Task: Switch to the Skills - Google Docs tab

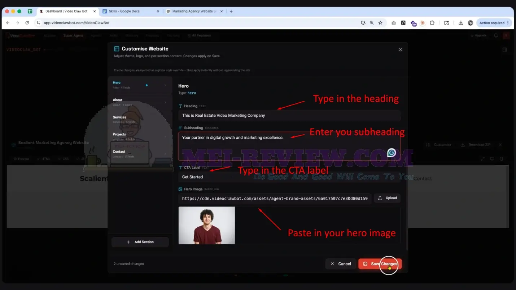Action: point(131,11)
